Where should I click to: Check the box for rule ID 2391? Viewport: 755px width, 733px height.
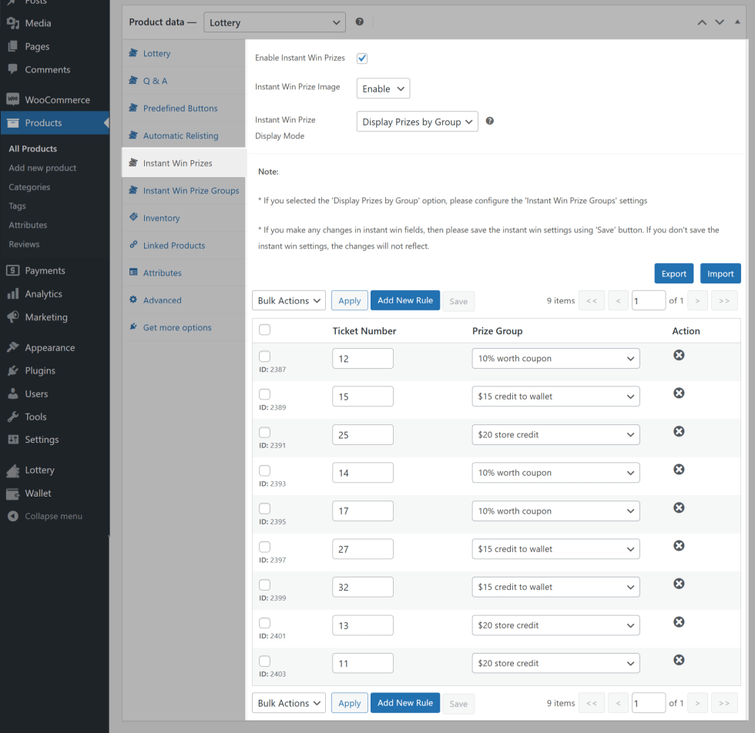tap(265, 433)
